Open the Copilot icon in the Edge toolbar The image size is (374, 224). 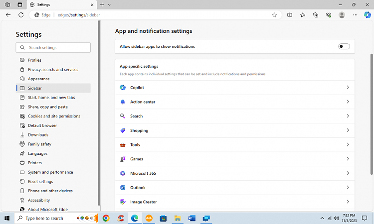click(368, 15)
